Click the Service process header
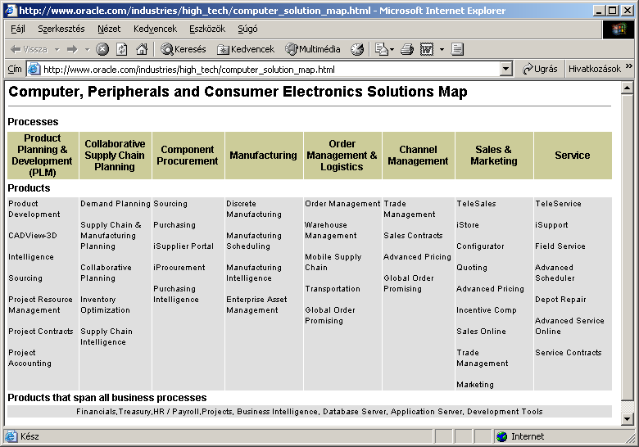The image size is (639, 447). [x=573, y=155]
